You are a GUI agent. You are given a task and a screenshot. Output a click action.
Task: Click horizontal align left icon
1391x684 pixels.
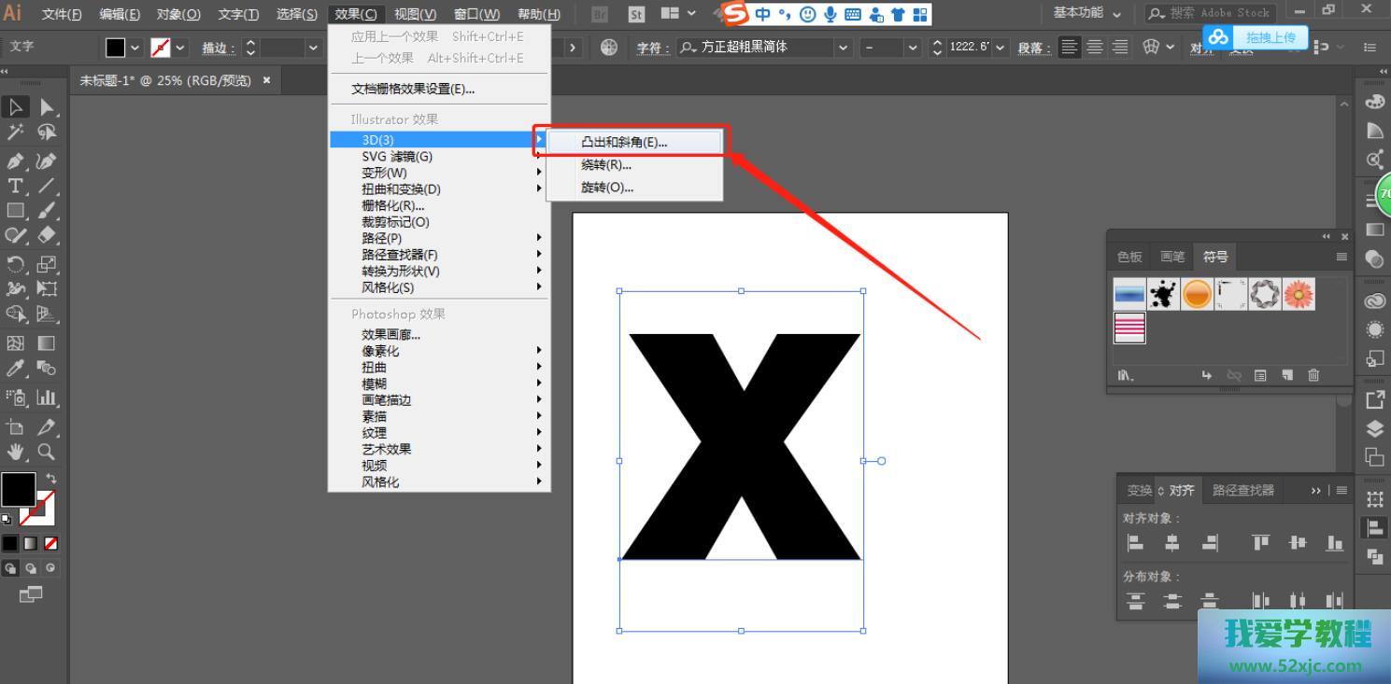(x=1136, y=543)
